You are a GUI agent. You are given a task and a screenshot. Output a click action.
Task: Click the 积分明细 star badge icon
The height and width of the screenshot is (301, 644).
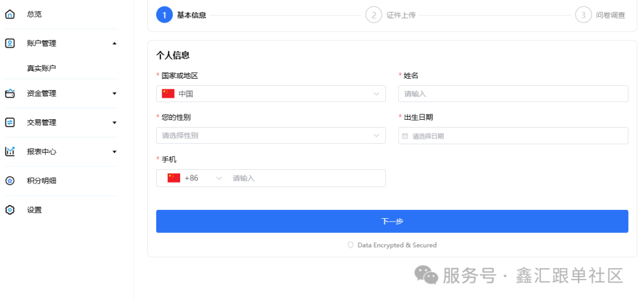click(x=10, y=181)
